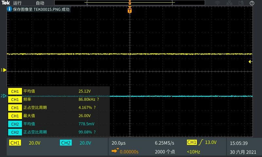Click the 20.0µs timebase readout
The width and height of the screenshot is (262, 157).
[x=119, y=143]
